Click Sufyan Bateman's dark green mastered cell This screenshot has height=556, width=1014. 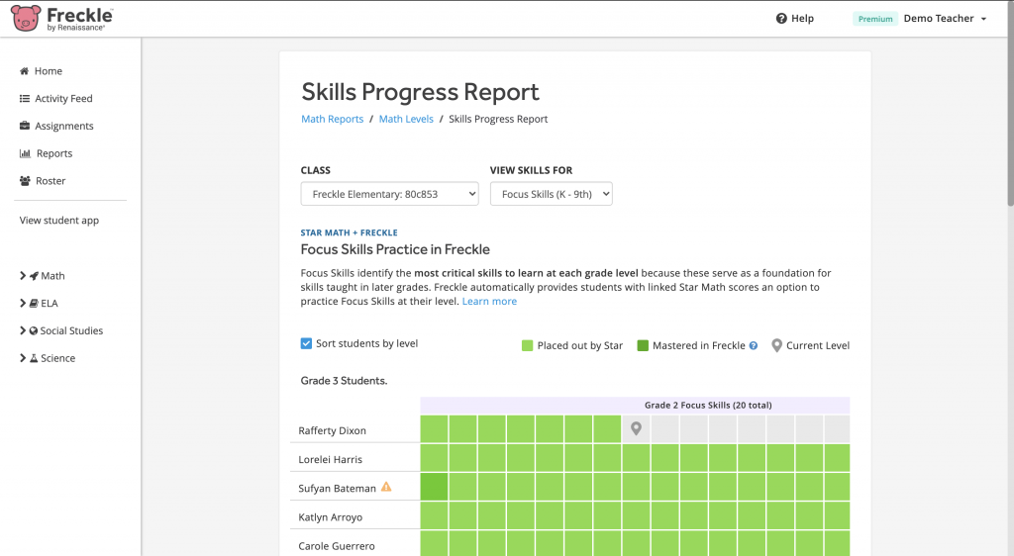(x=434, y=487)
